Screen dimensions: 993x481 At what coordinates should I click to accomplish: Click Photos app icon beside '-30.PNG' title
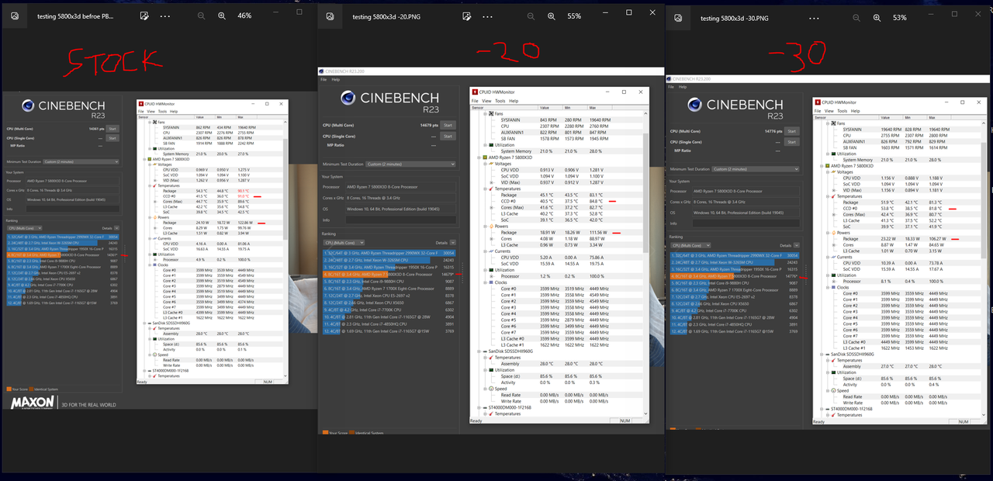[680, 17]
